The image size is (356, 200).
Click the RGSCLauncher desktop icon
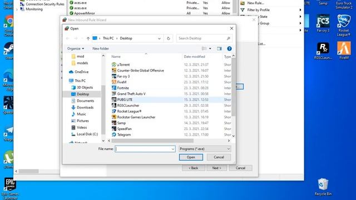click(323, 51)
